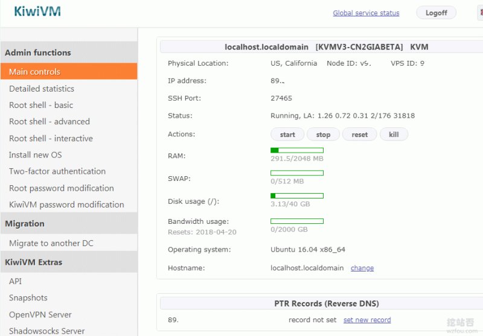Viewport: 483px width, 336px height.
Task: Open KiwiVM password modification
Action: [x=66, y=204]
